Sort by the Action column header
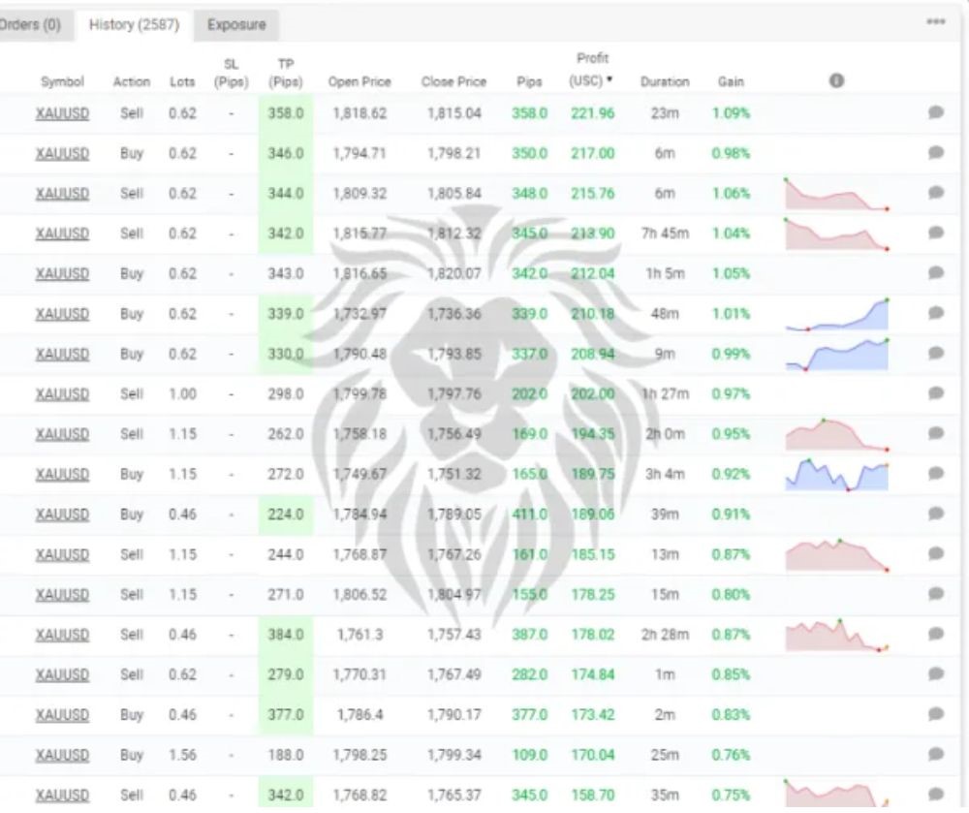 click(131, 81)
